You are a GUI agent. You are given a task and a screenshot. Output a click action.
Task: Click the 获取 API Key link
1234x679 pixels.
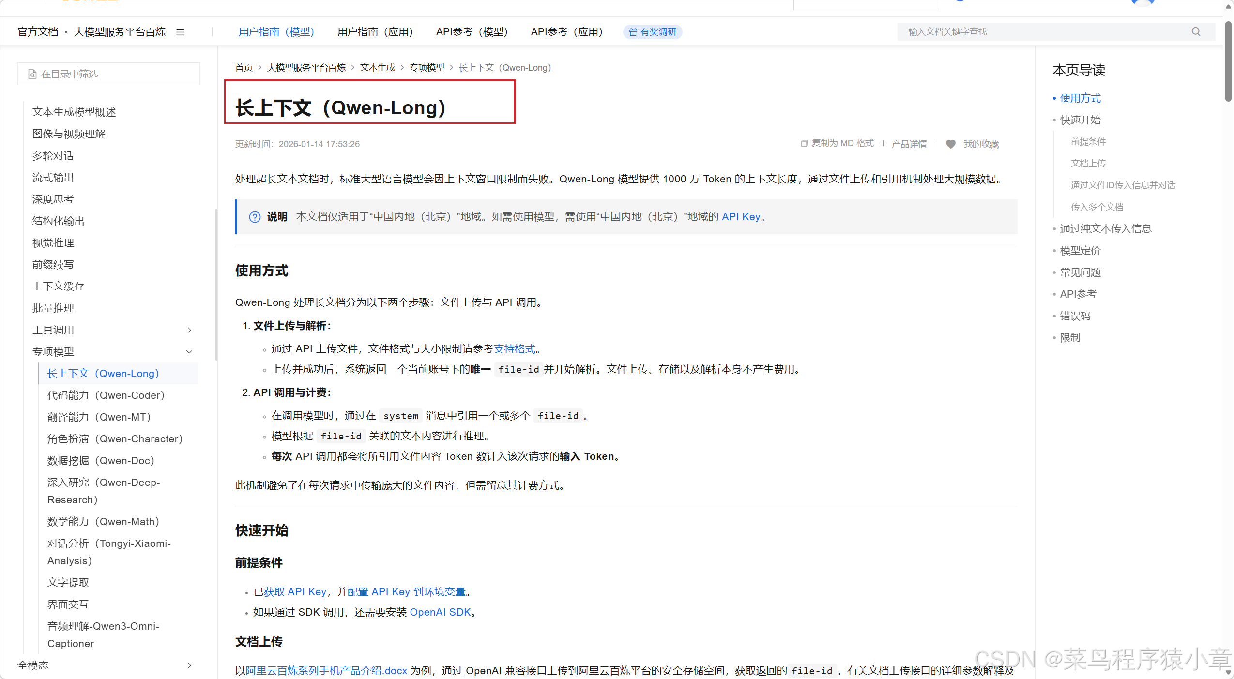point(295,592)
